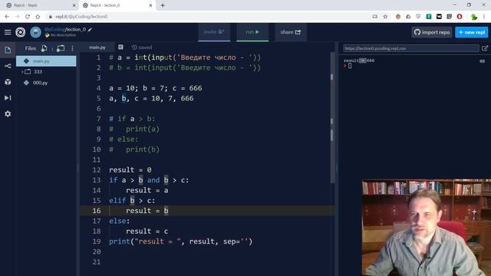Click the share button
The width and height of the screenshot is (491, 276).
pyautogui.click(x=291, y=32)
